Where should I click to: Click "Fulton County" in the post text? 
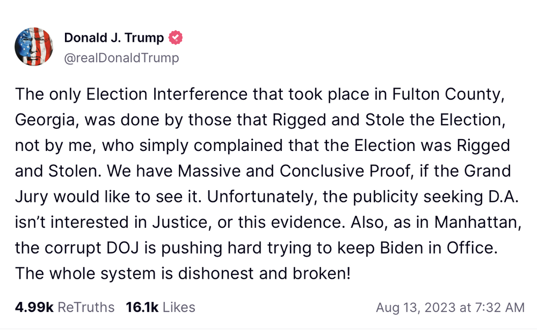(459, 95)
